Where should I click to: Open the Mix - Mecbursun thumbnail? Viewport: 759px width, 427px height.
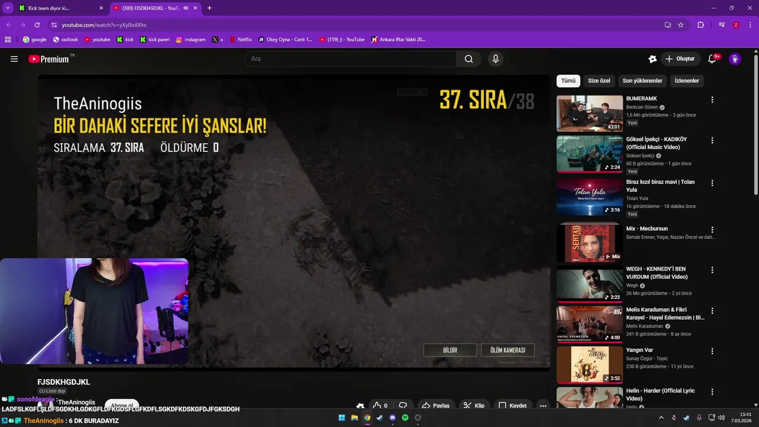(x=589, y=242)
